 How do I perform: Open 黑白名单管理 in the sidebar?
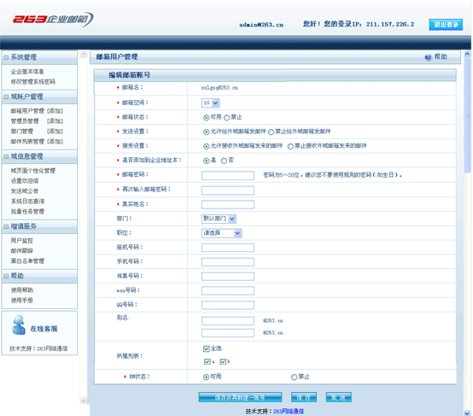click(x=27, y=261)
